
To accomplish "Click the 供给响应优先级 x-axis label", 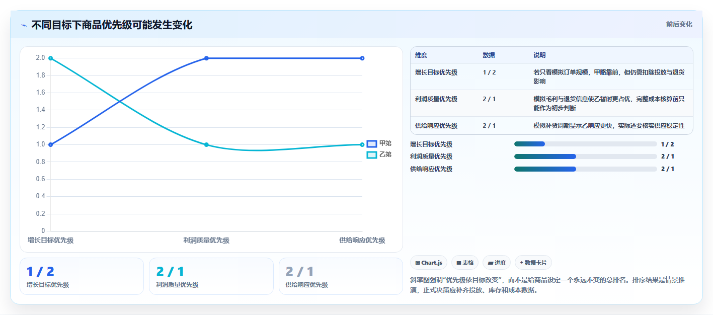I will 362,241.
